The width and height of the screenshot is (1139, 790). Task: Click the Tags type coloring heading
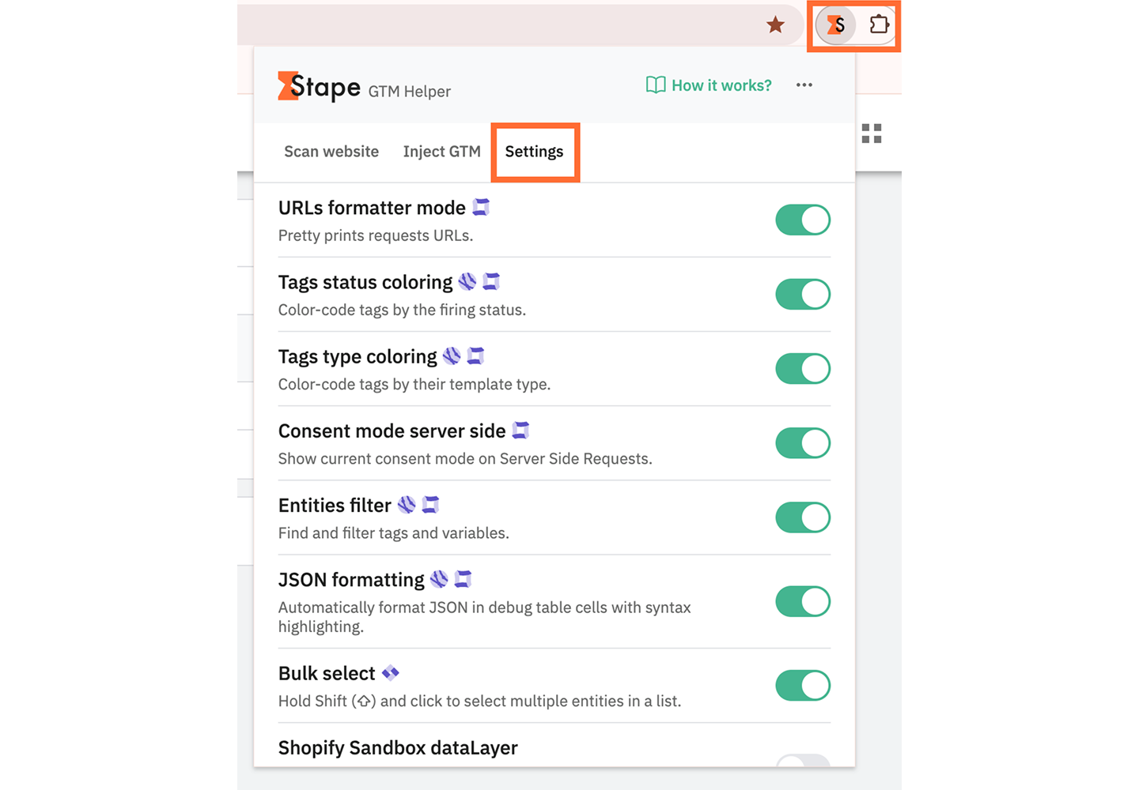click(x=358, y=356)
